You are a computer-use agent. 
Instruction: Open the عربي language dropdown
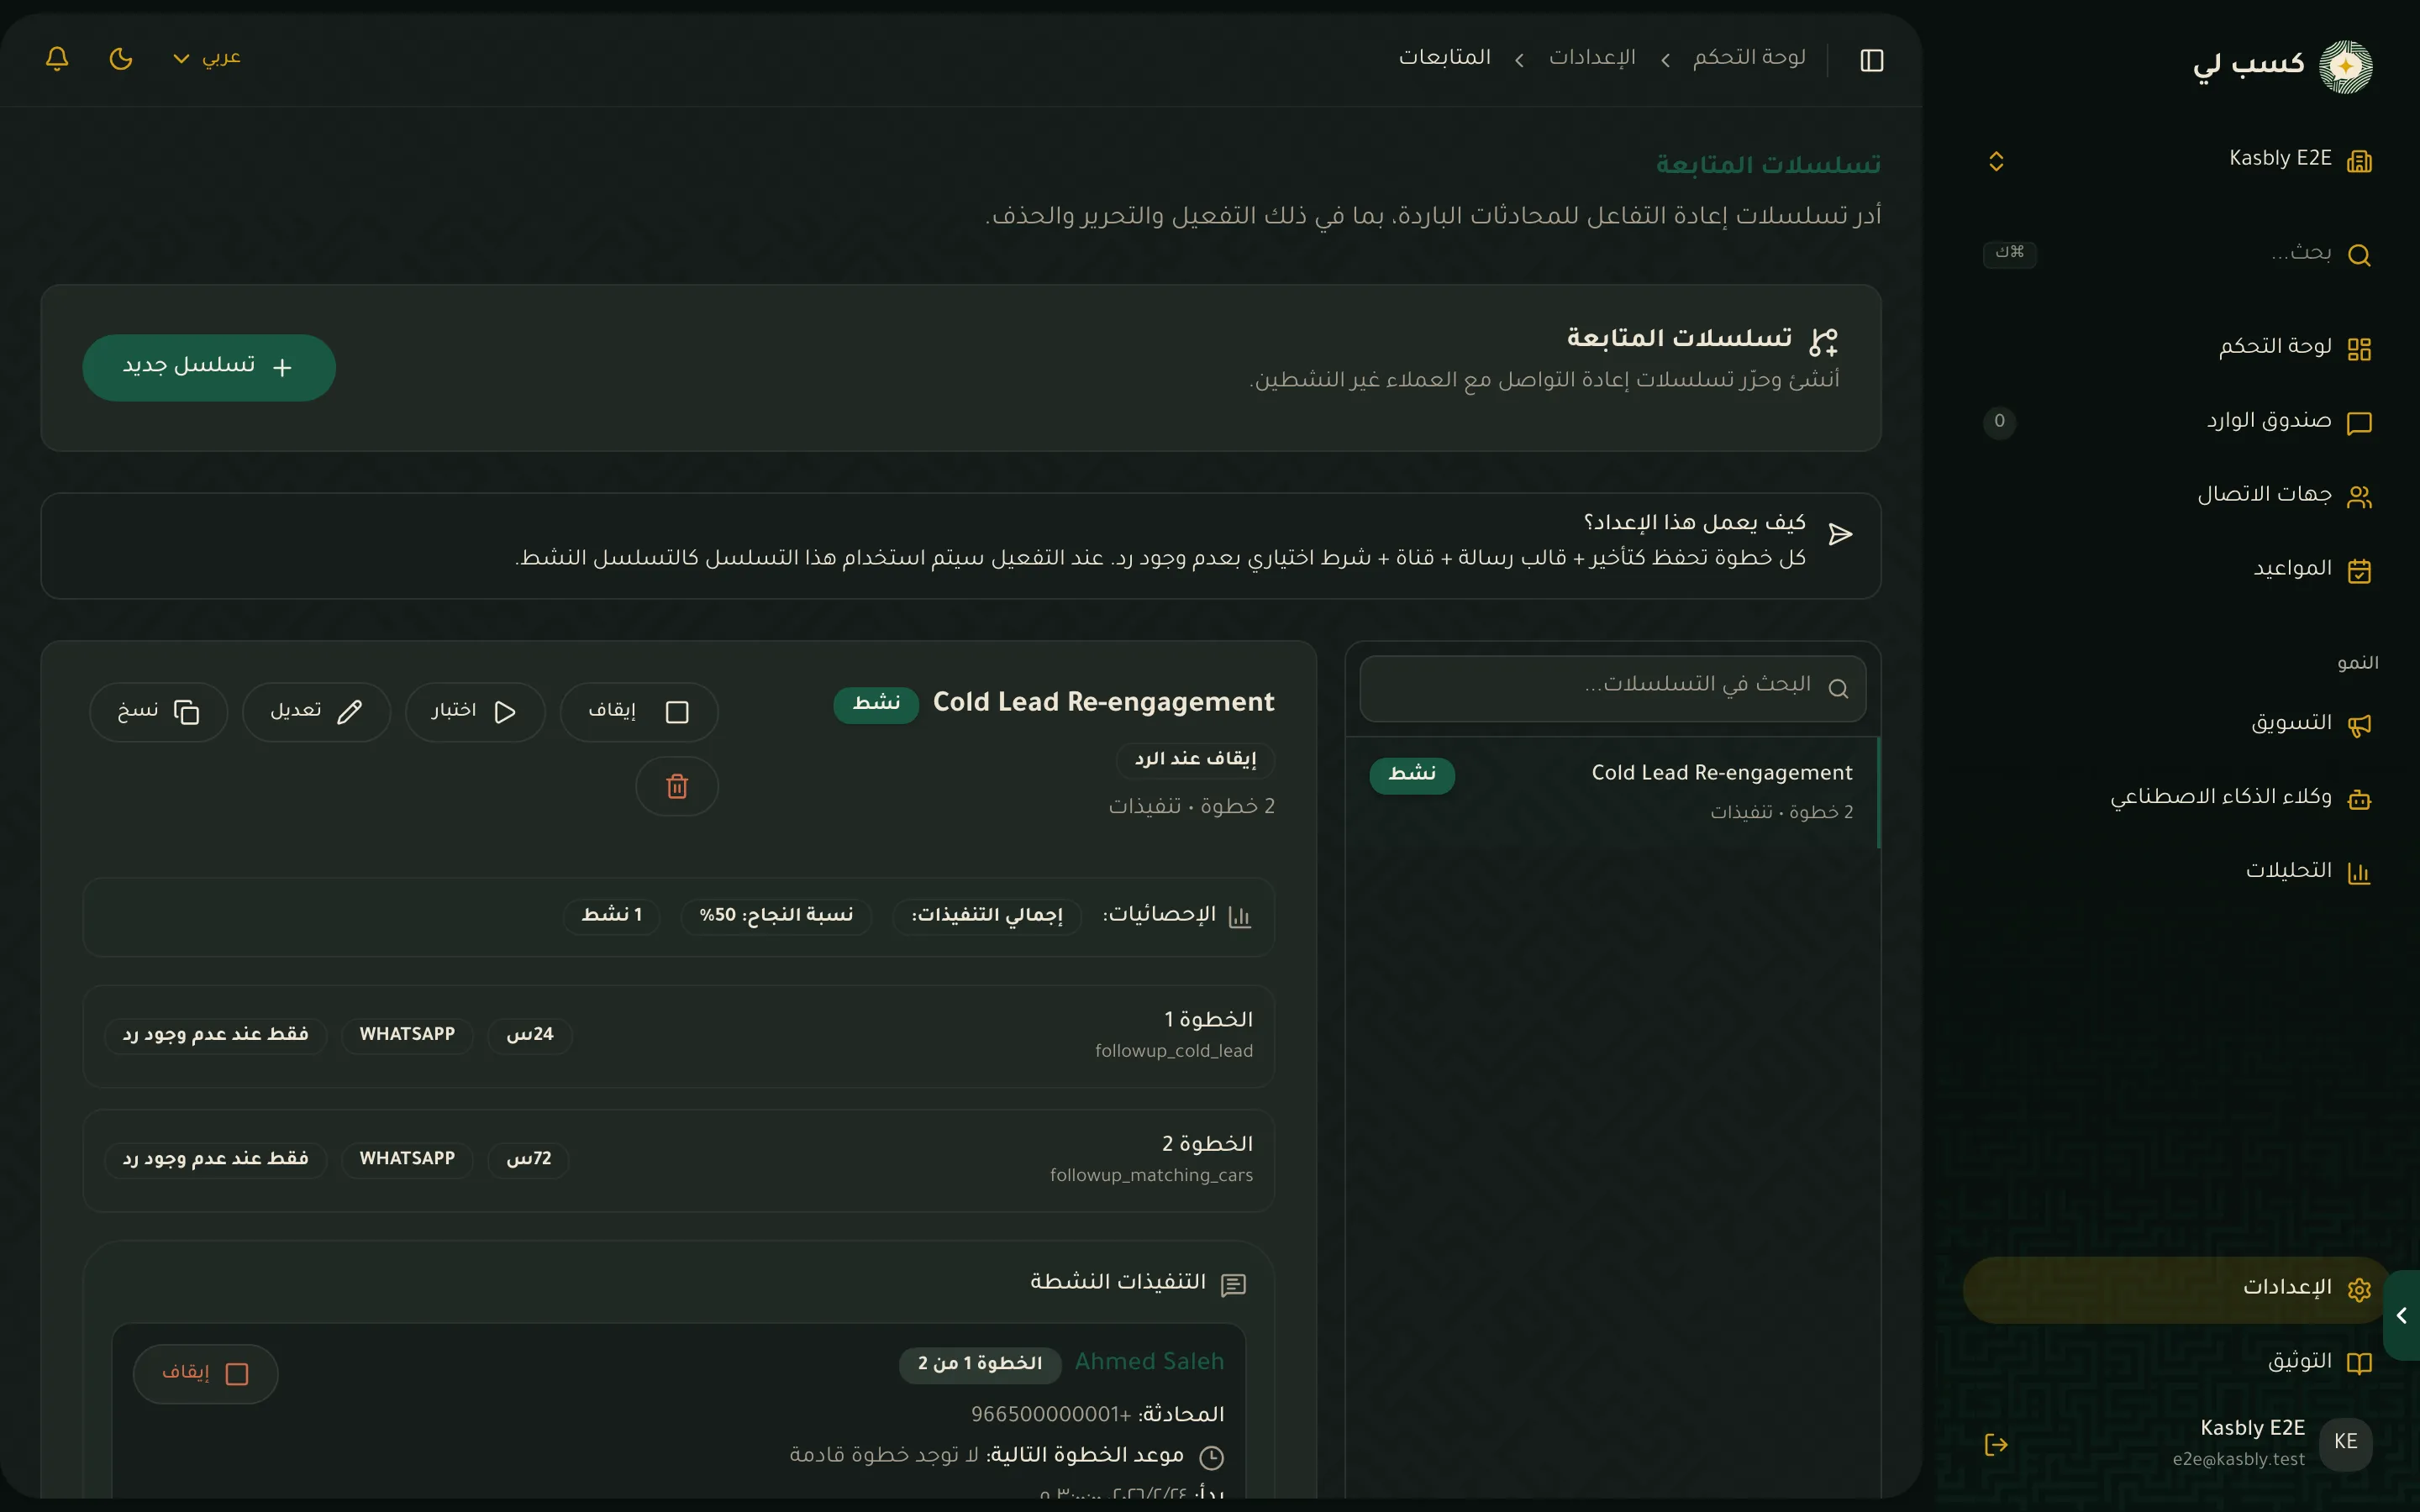coord(207,58)
